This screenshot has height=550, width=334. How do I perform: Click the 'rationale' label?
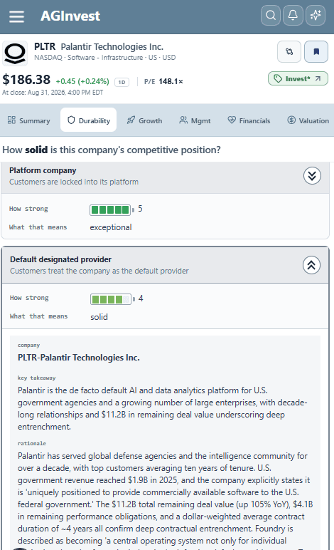tap(32, 443)
